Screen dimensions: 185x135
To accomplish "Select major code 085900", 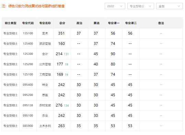I will coord(28,126).
